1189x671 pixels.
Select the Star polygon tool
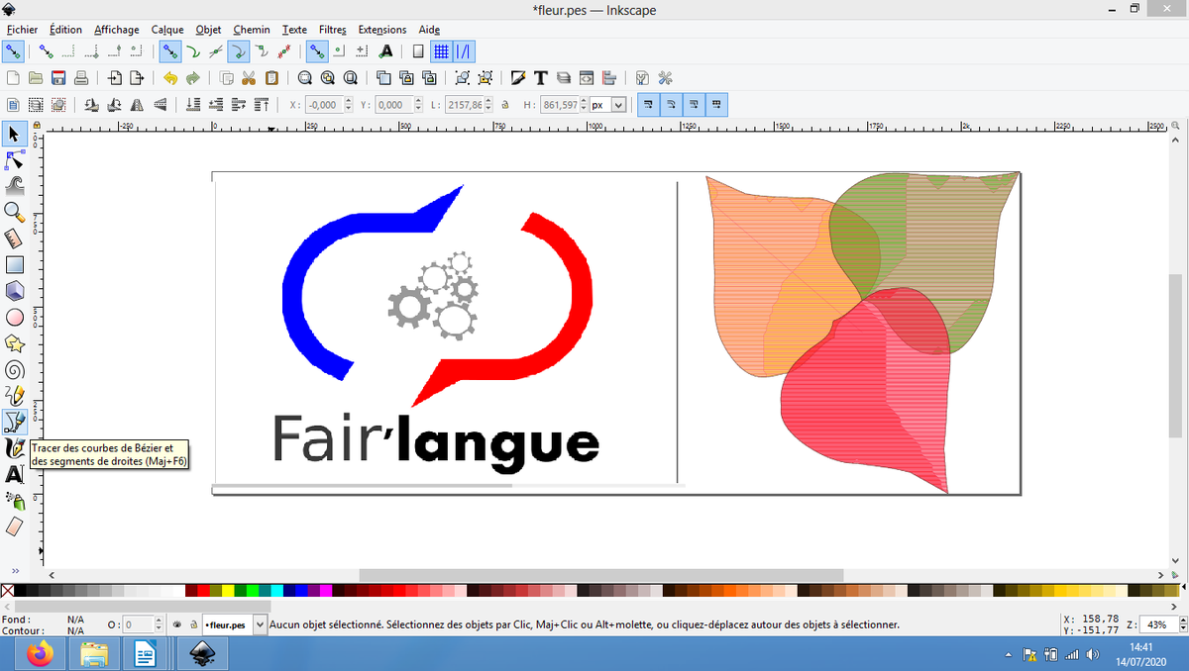pyautogui.click(x=14, y=343)
